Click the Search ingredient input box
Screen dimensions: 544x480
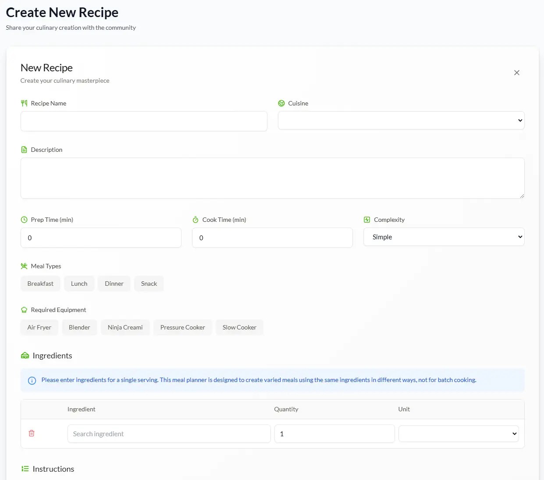pos(169,434)
